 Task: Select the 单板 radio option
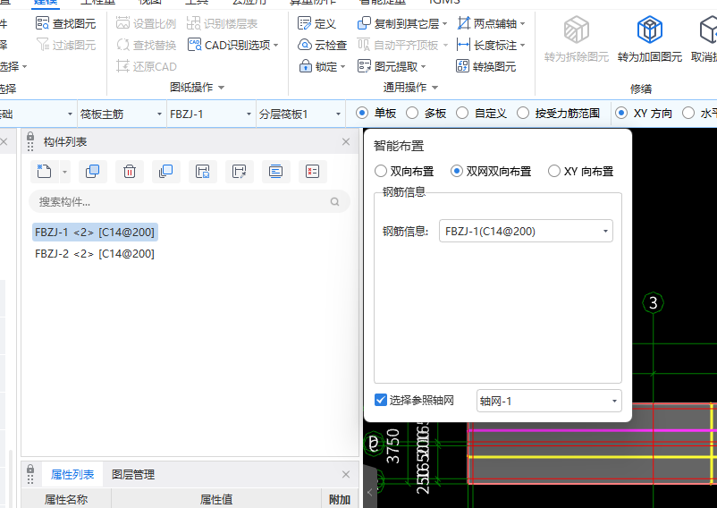[x=362, y=113]
